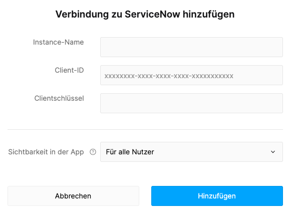Click the Instance-Name input field
Screen dimensions: 293x218
pos(191,47)
